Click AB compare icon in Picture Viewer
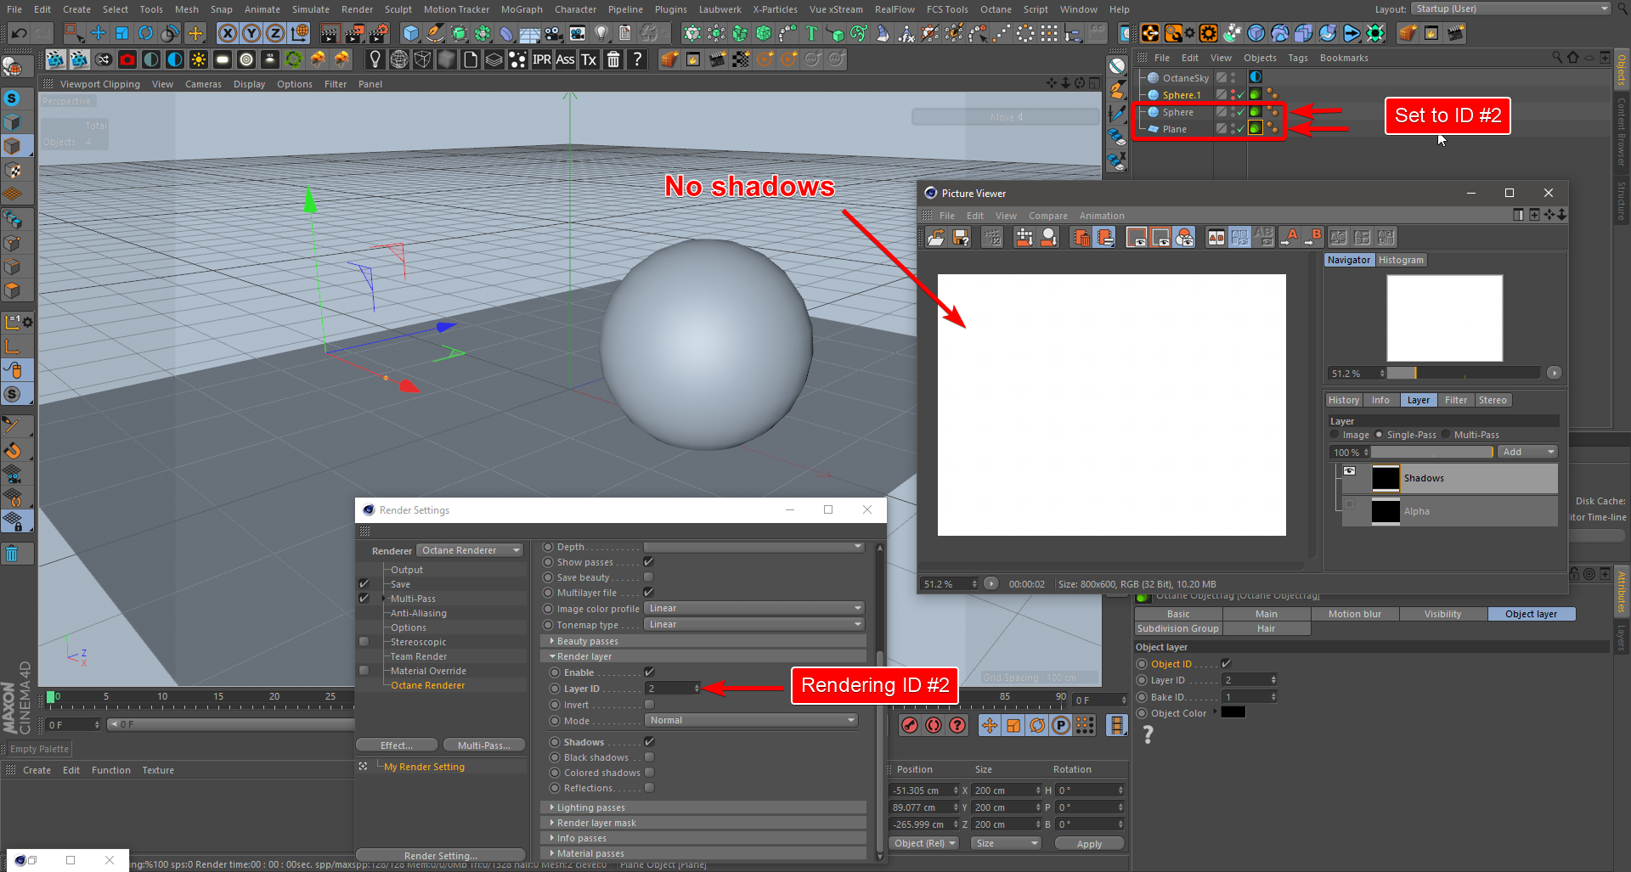Viewport: 1631px width, 872px height. click(1216, 238)
